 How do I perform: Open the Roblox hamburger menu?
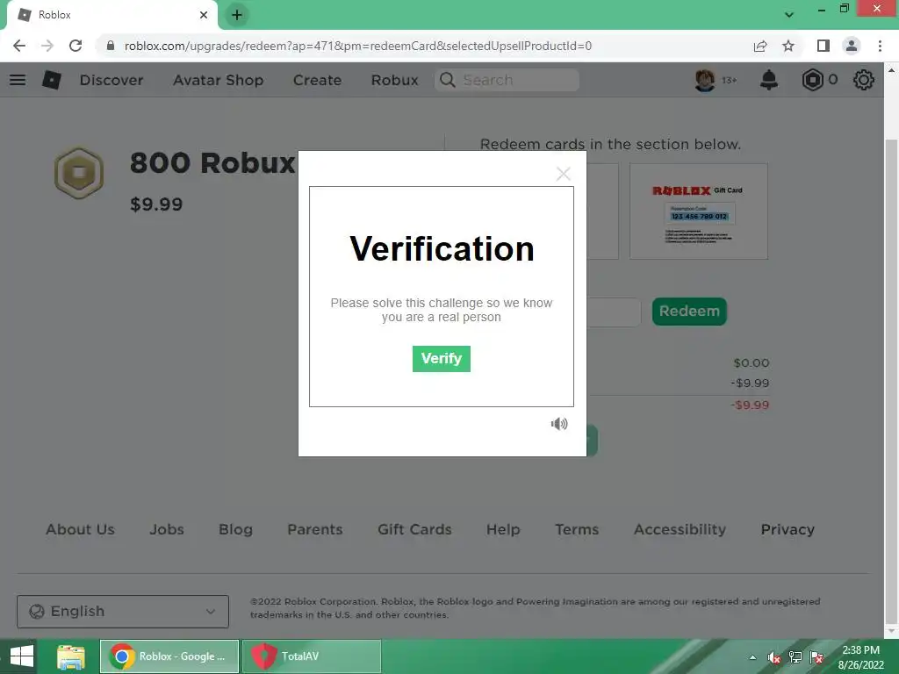[x=18, y=80]
